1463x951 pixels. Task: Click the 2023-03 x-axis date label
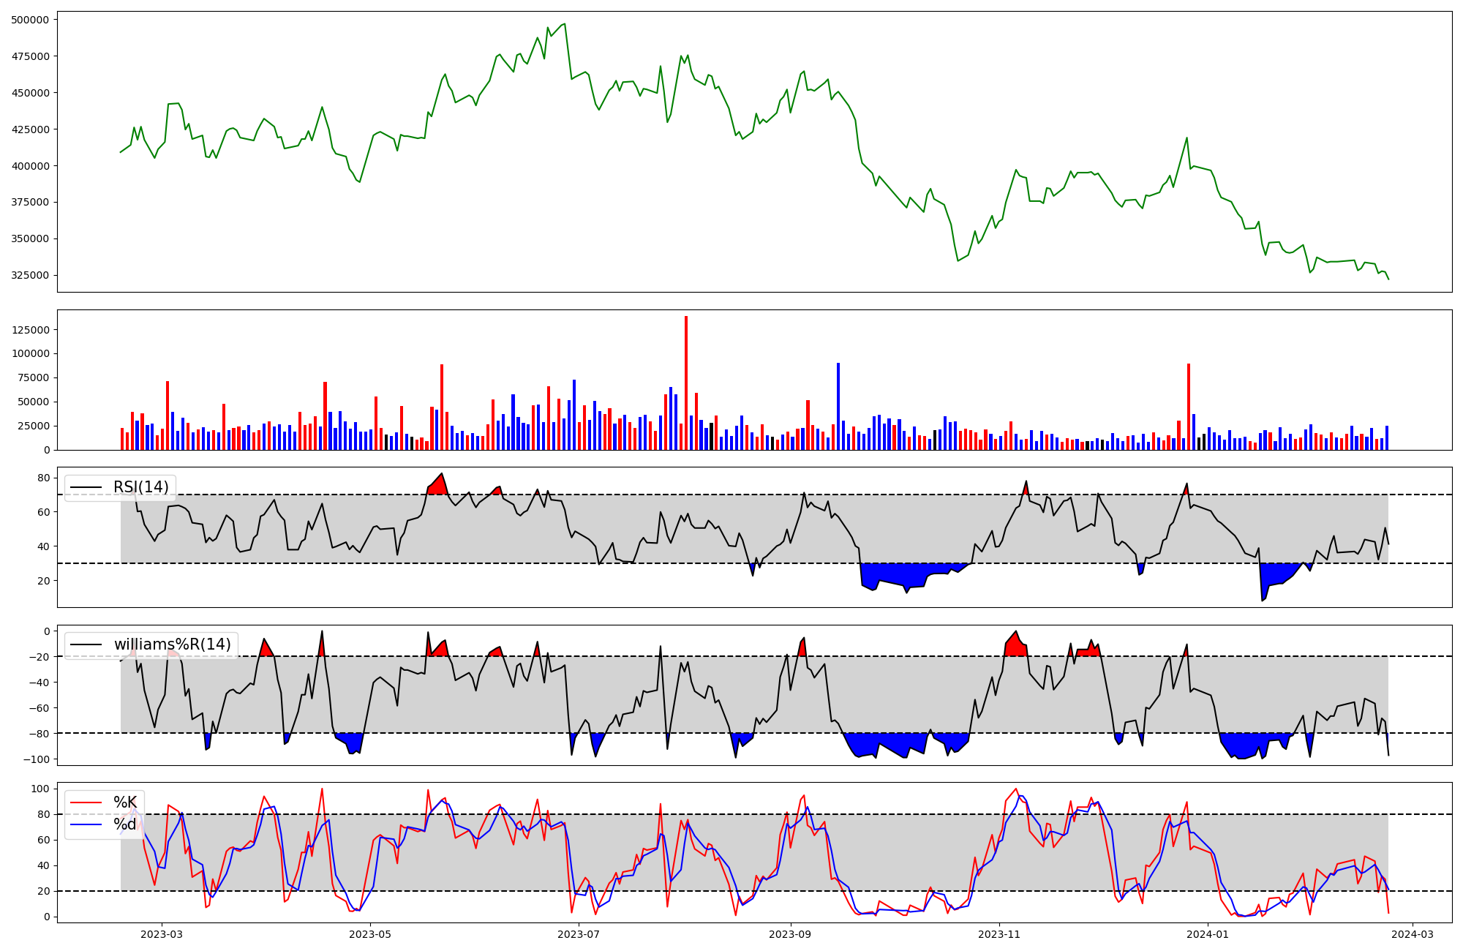[x=162, y=934]
